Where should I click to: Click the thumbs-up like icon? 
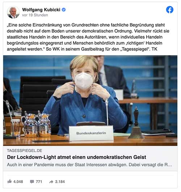9,181
